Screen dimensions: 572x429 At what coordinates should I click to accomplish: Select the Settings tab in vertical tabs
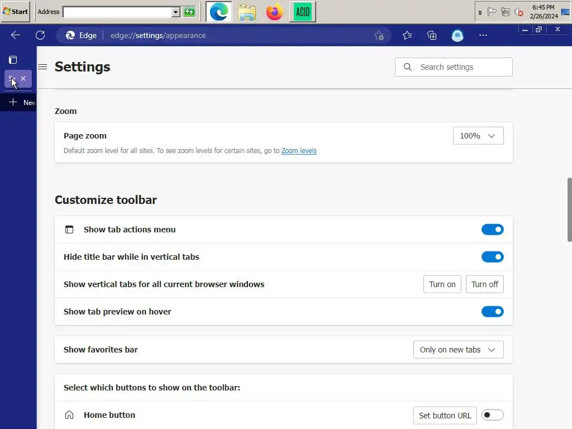[x=12, y=79]
